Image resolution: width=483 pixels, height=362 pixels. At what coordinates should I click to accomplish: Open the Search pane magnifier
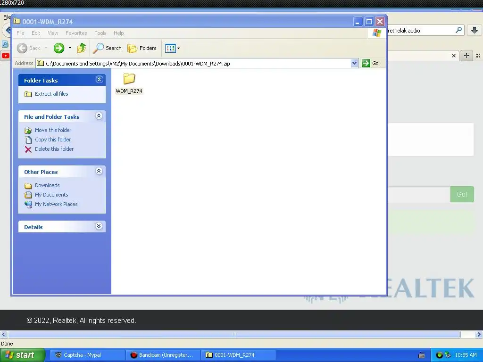pos(99,48)
